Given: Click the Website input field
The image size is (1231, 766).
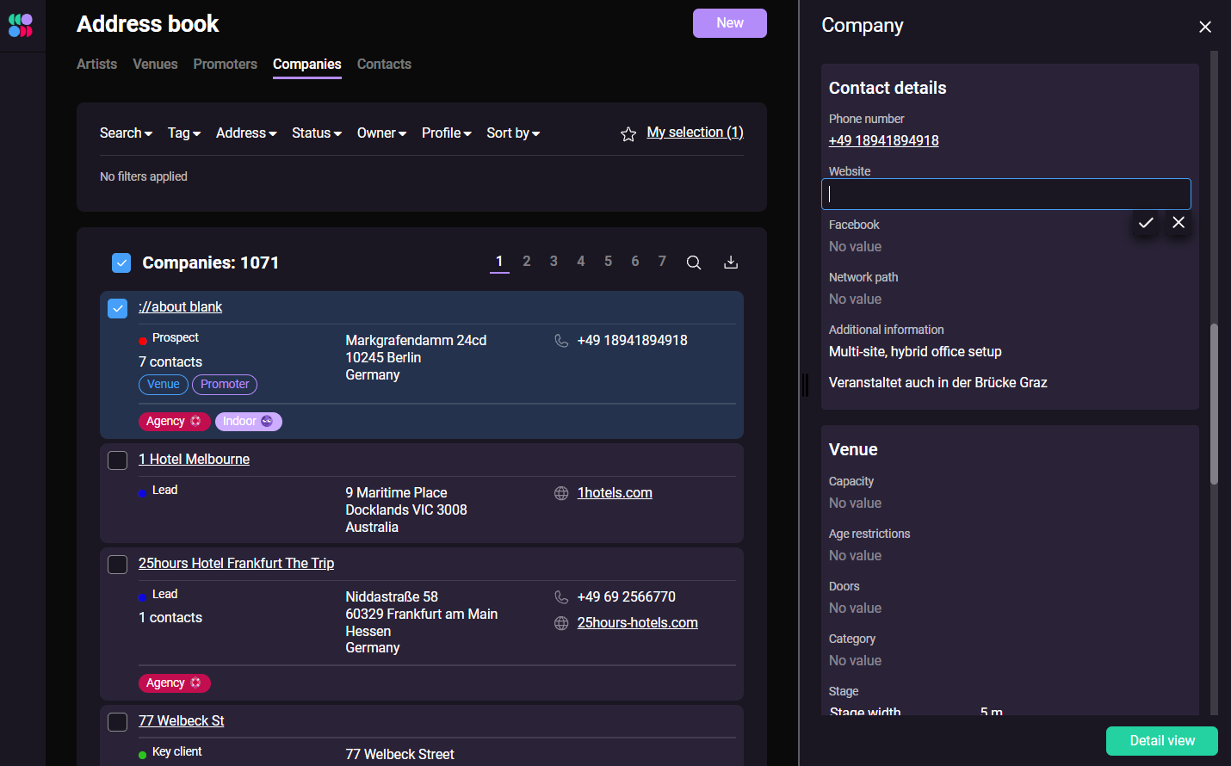Looking at the screenshot, I should (1006, 195).
